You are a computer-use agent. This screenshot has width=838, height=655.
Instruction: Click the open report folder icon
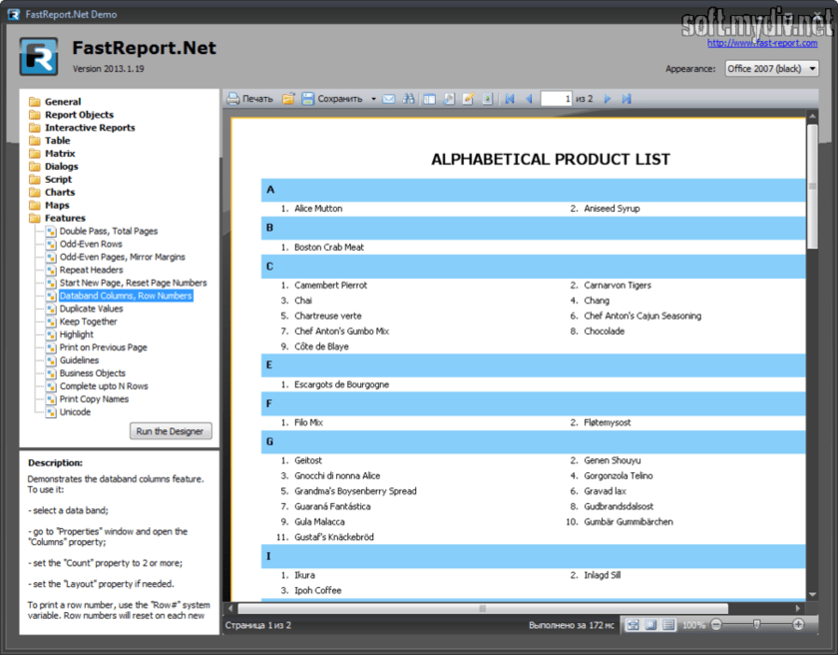(288, 99)
